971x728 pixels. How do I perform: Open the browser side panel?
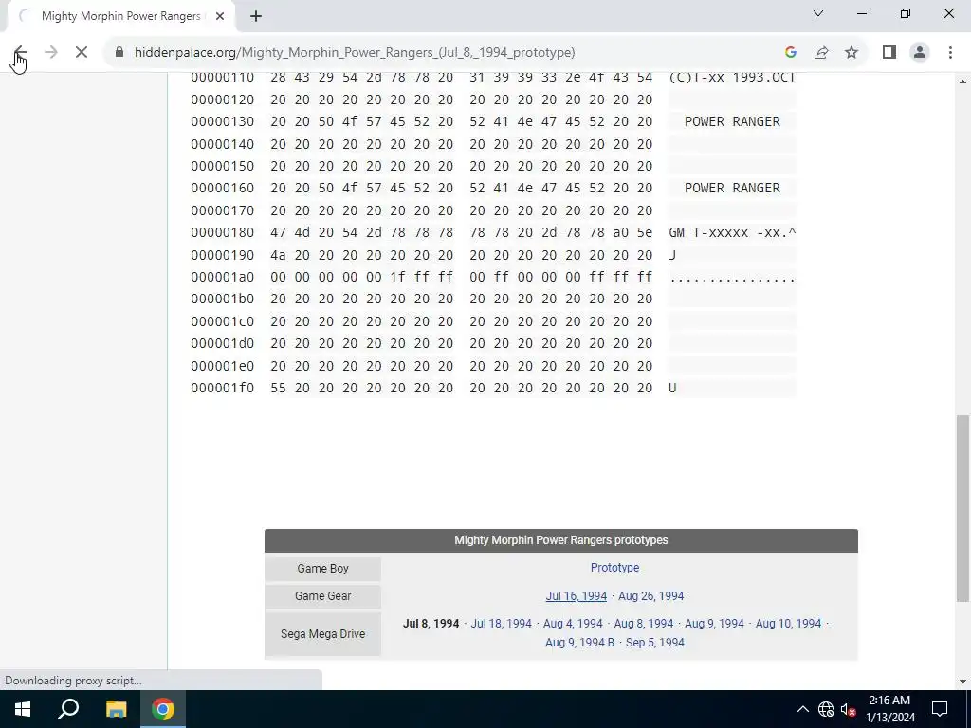pyautogui.click(x=889, y=53)
